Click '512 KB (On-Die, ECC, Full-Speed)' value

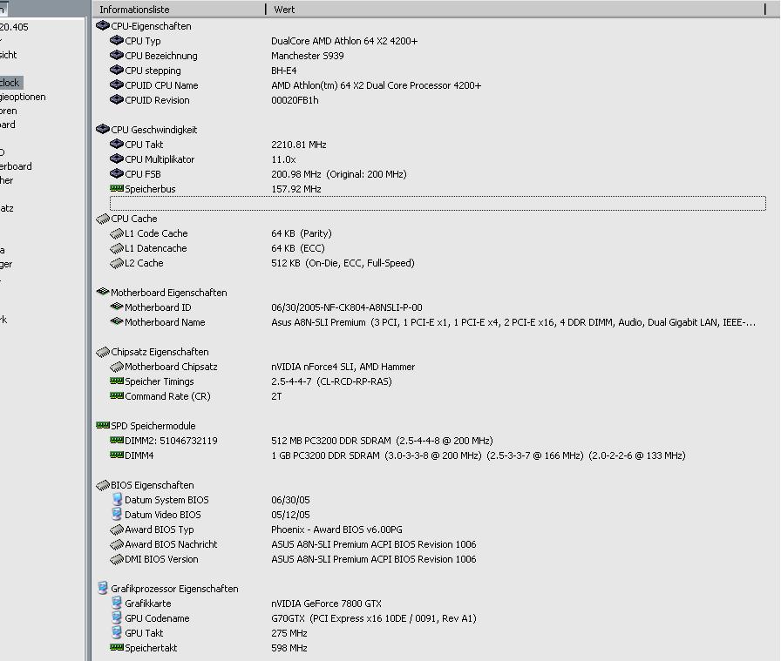click(343, 263)
